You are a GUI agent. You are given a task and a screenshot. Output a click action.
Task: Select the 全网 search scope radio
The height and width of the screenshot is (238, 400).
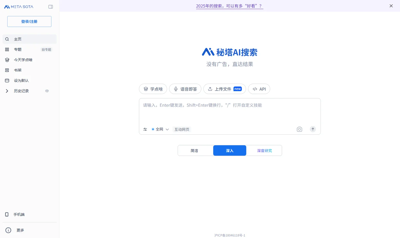click(x=153, y=129)
